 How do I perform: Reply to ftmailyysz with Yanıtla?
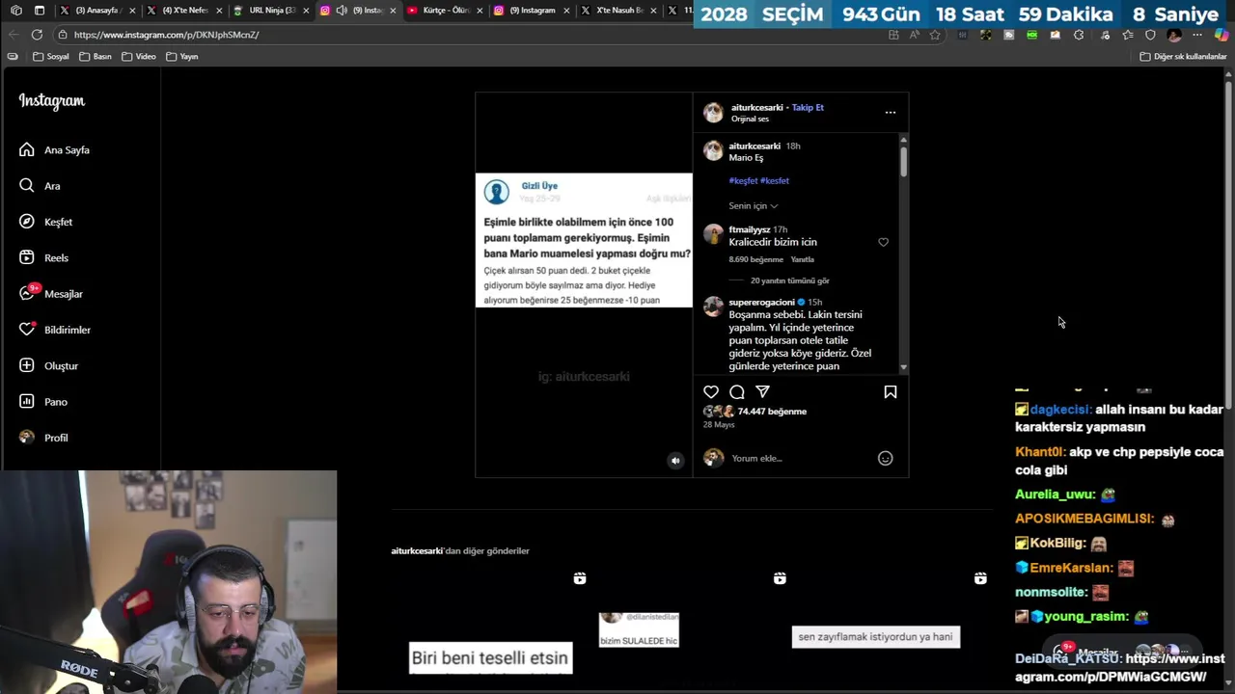coord(803,259)
